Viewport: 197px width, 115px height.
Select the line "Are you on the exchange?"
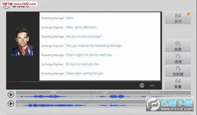84,37
